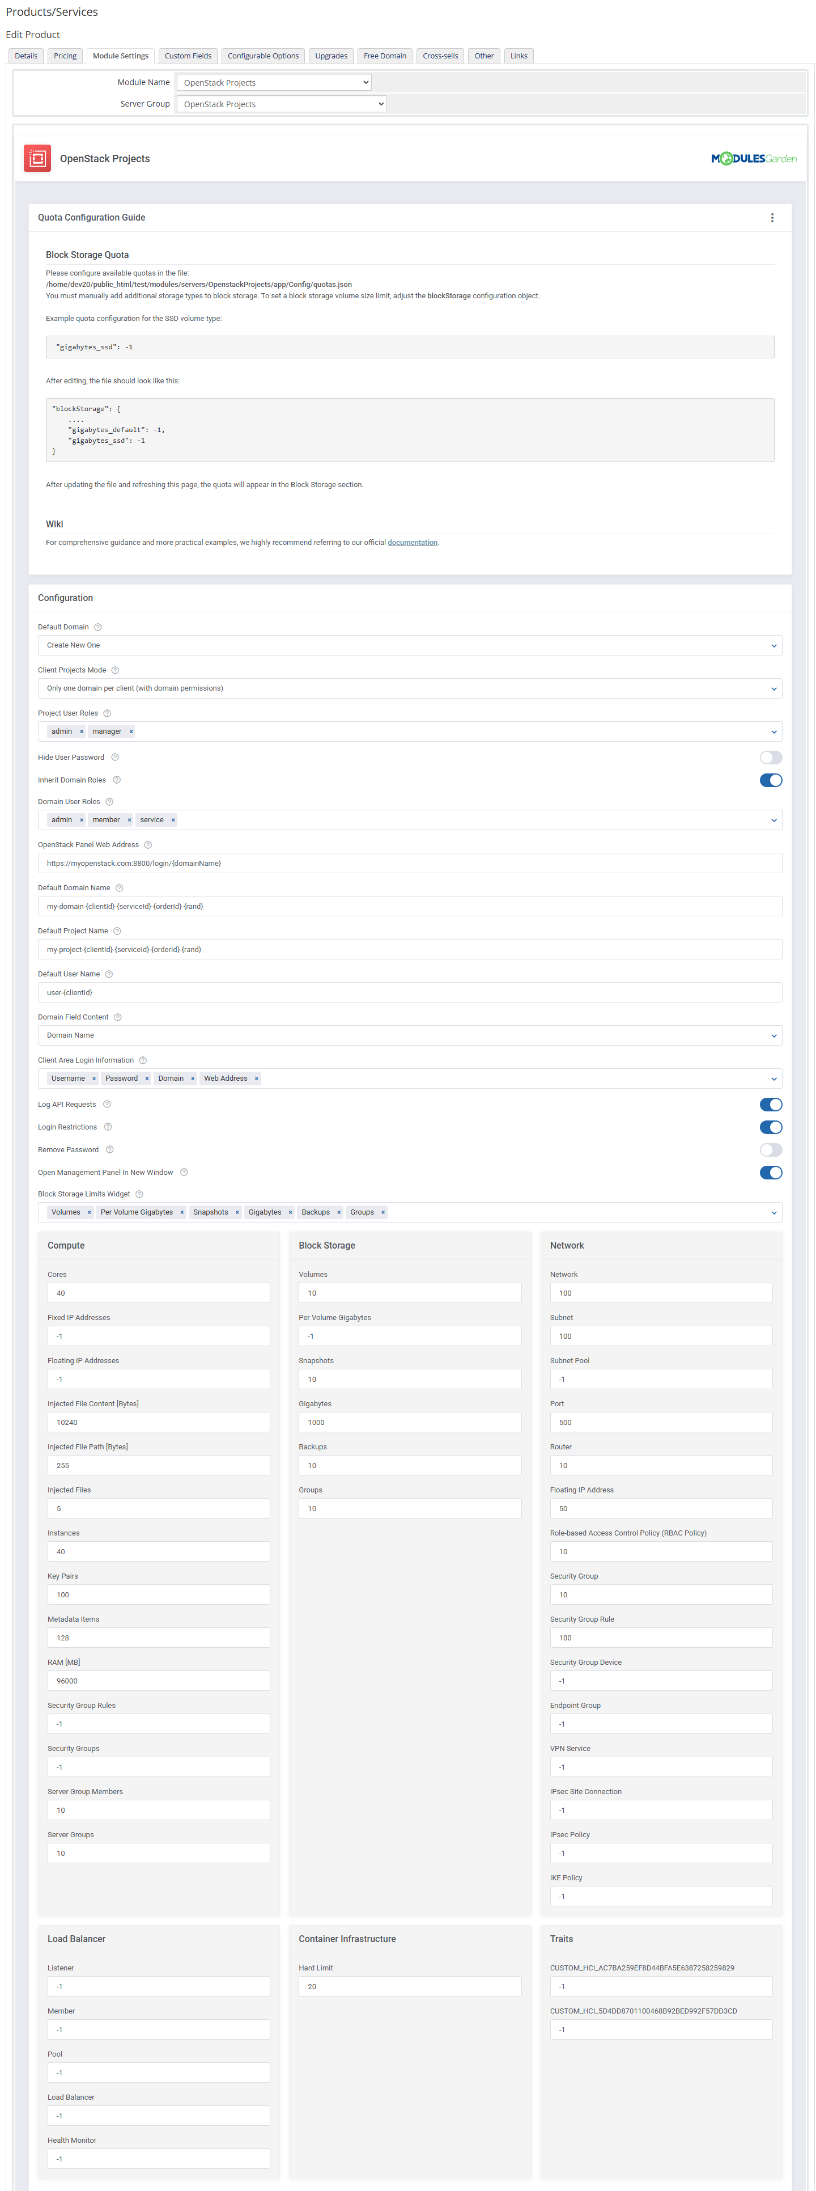Expand the Domain User Roles dropdown arrow
The width and height of the screenshot is (816, 2191).
(x=773, y=820)
